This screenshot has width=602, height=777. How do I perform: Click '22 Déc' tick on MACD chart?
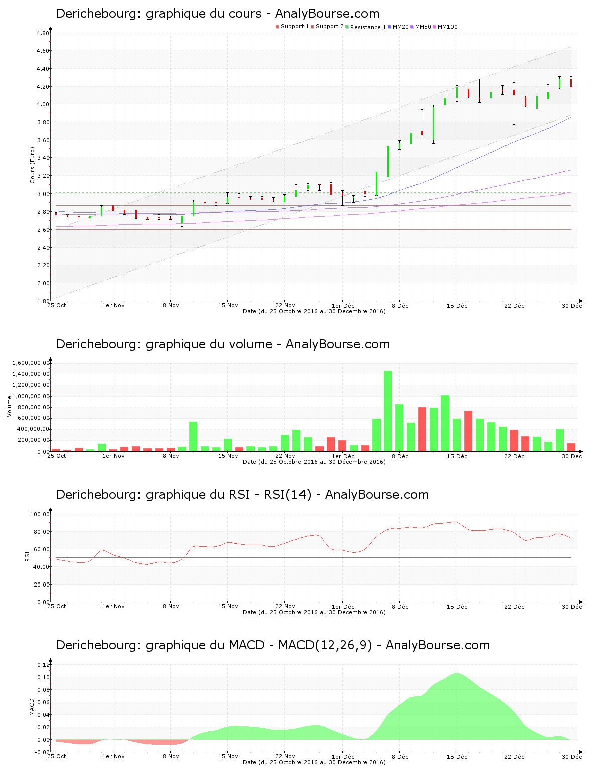point(514,756)
